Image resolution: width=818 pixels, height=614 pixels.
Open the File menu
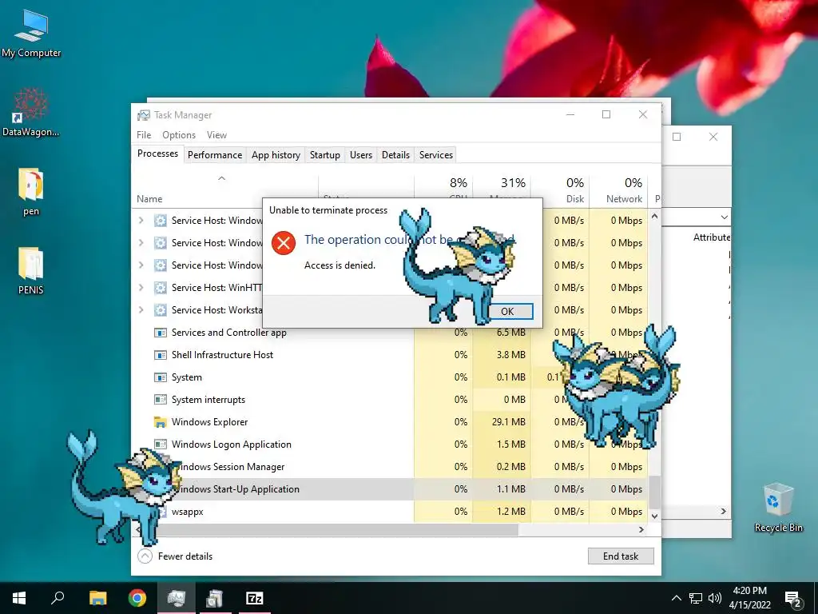click(144, 134)
